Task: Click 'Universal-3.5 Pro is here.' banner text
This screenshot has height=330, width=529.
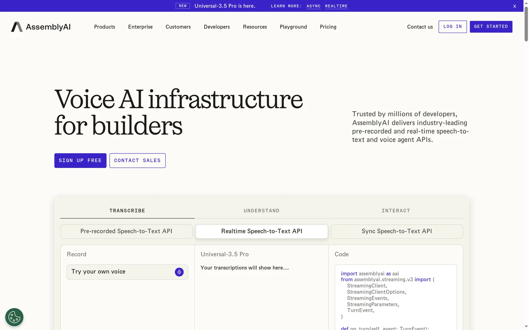Action: tap(225, 6)
